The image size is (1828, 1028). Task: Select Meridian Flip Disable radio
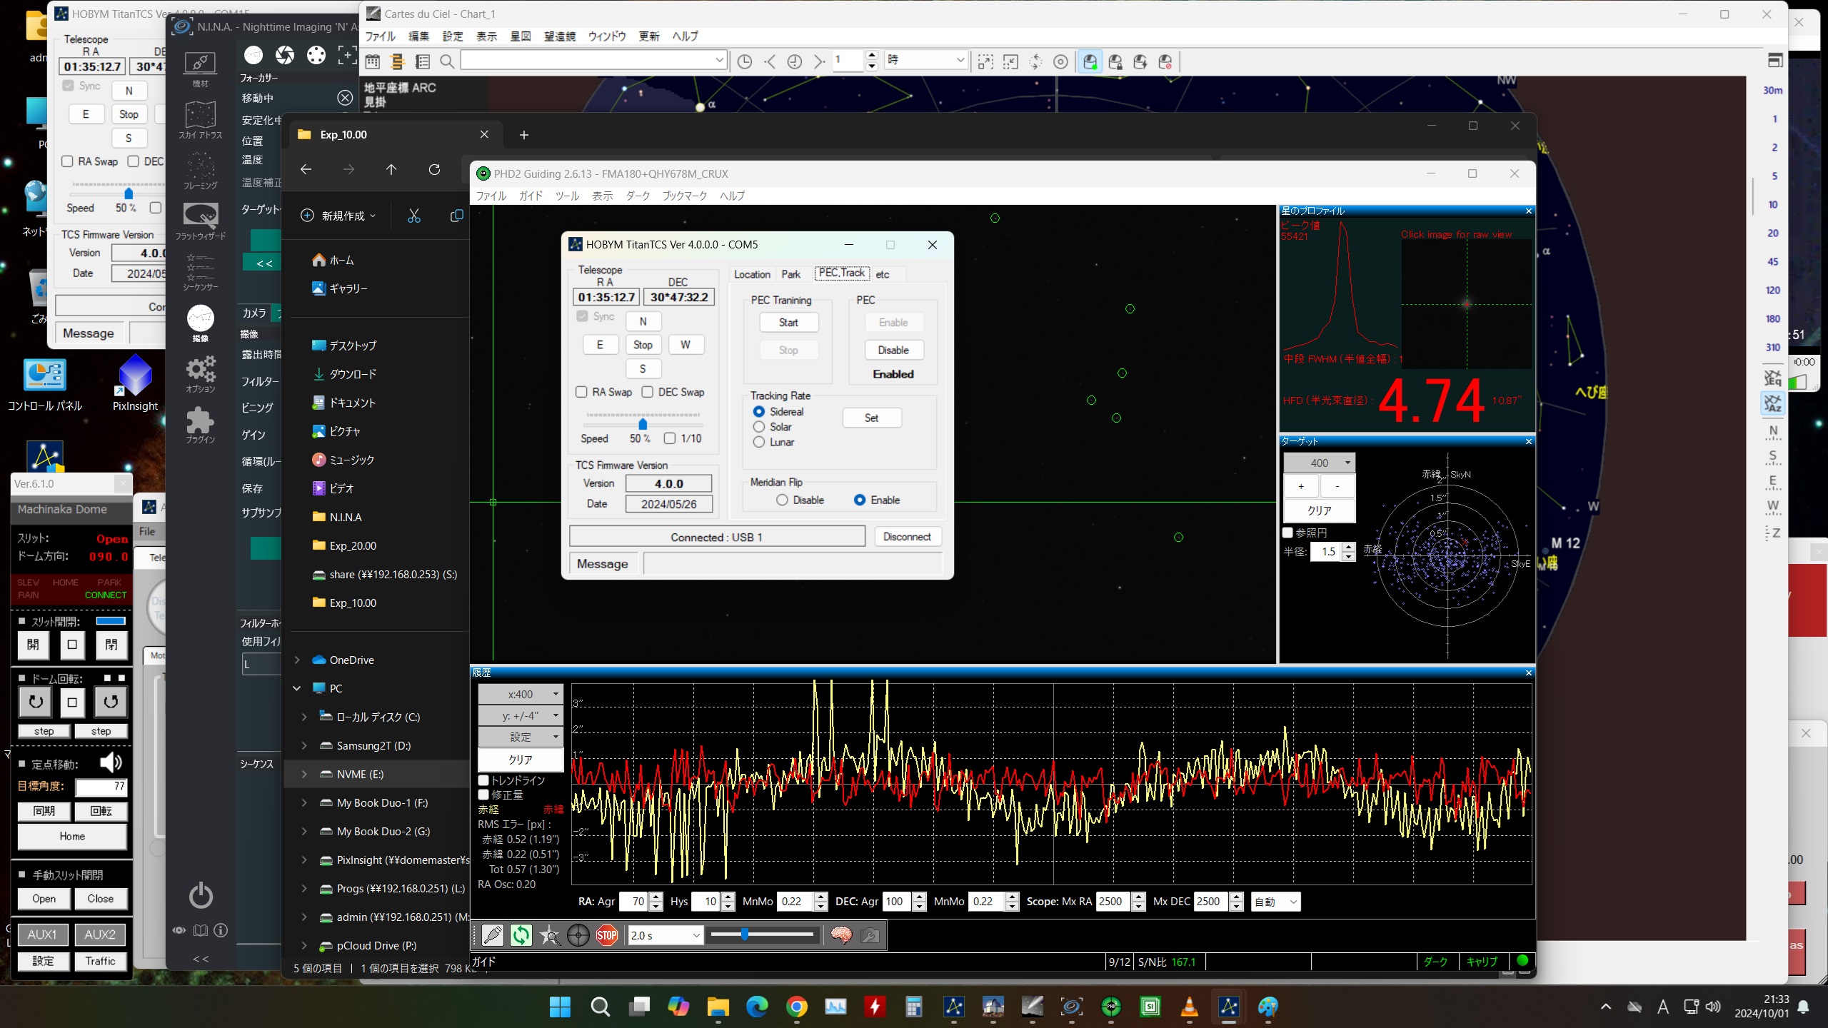[782, 500]
